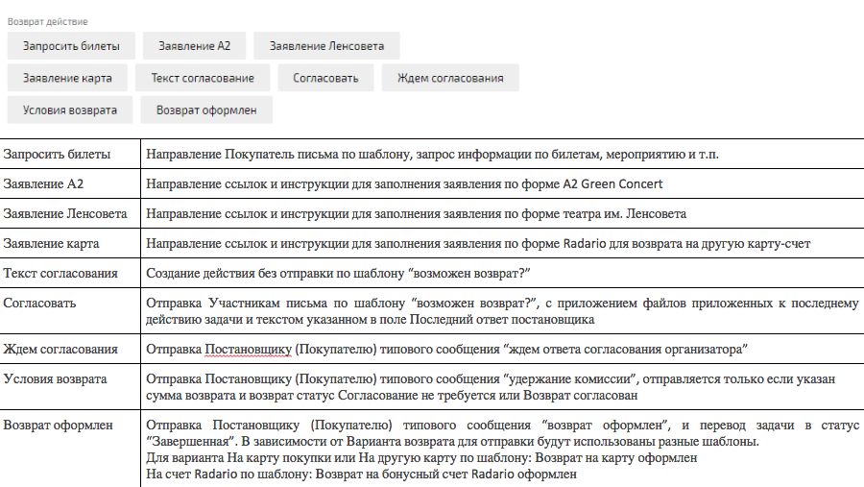Image resolution: width=864 pixels, height=487 pixels.
Task: Click line Возврат на карту оформлен
Action: (x=421, y=458)
